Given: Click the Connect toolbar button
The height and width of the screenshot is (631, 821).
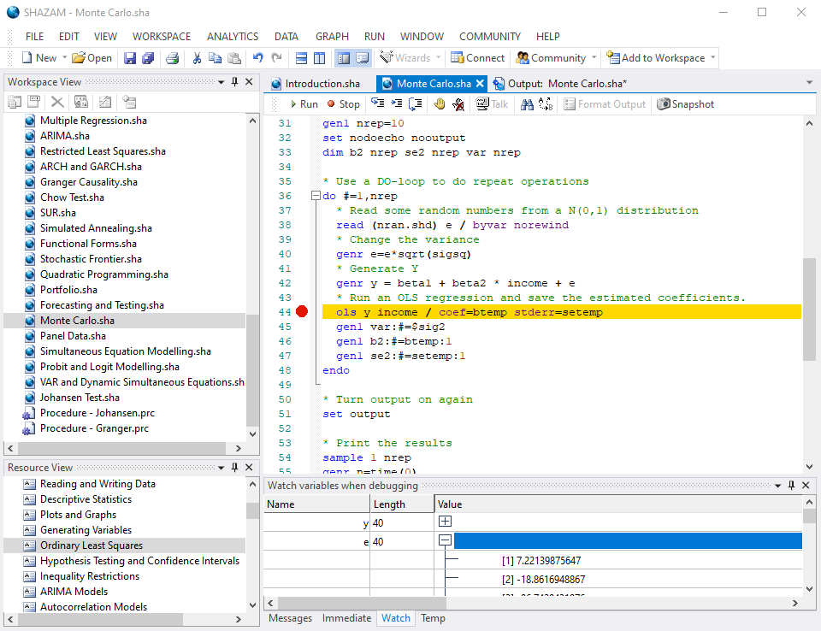Looking at the screenshot, I should pyautogui.click(x=477, y=58).
